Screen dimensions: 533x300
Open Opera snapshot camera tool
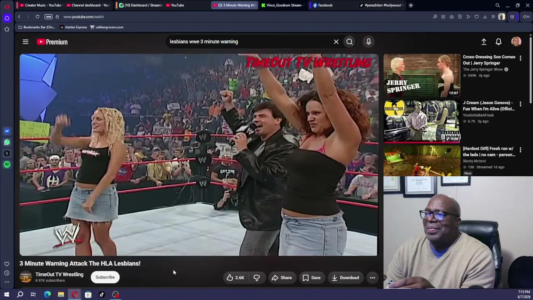click(x=452, y=17)
